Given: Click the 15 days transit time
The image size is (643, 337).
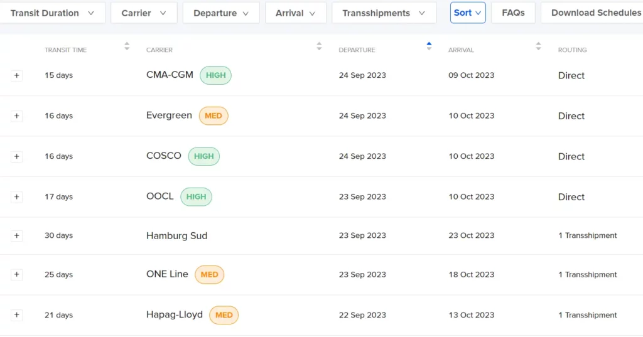Looking at the screenshot, I should point(58,75).
